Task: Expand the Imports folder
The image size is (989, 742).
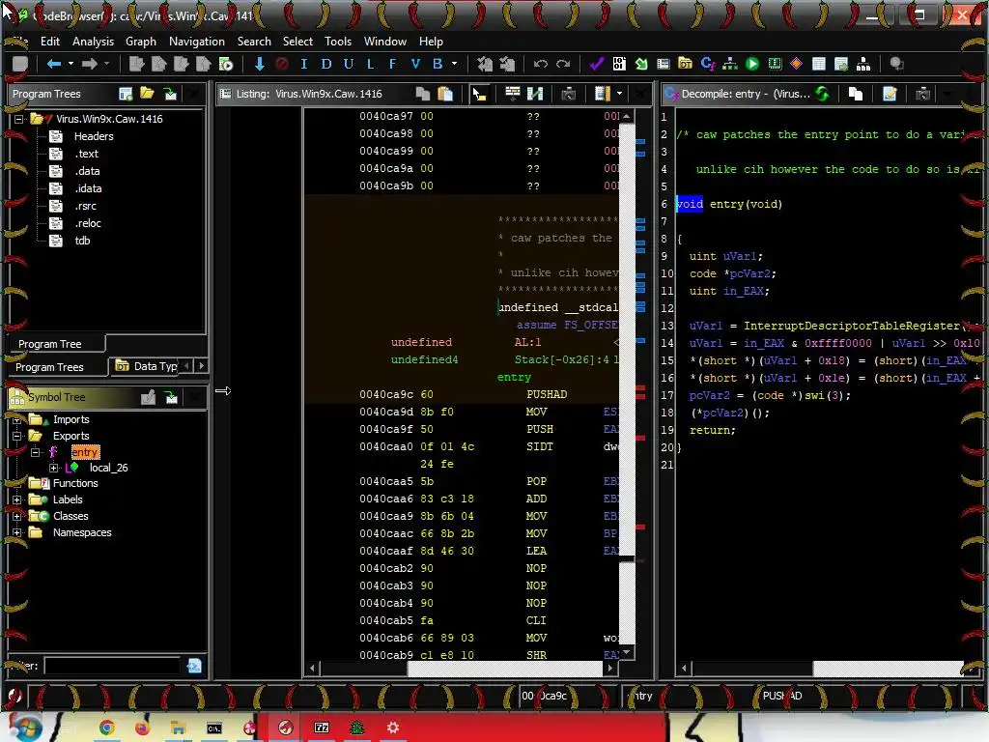Action: [x=17, y=419]
